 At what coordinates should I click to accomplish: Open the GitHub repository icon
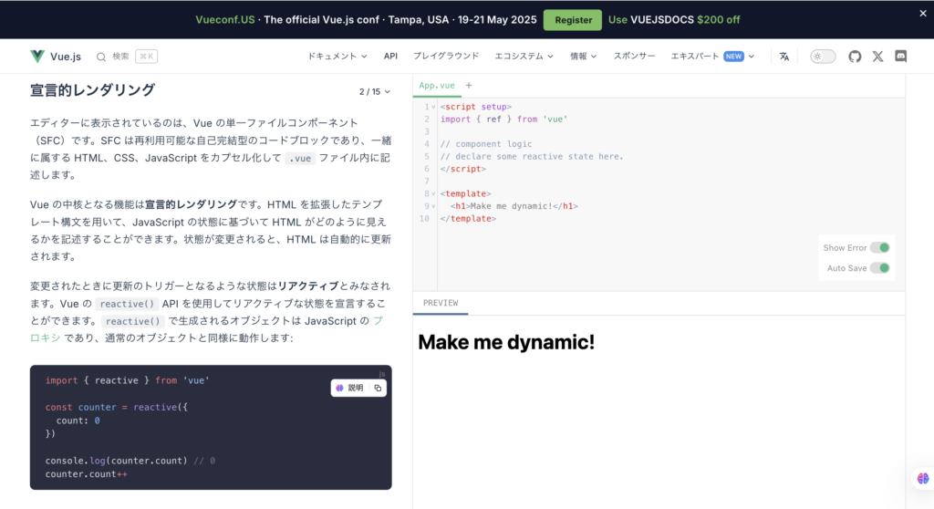click(855, 57)
